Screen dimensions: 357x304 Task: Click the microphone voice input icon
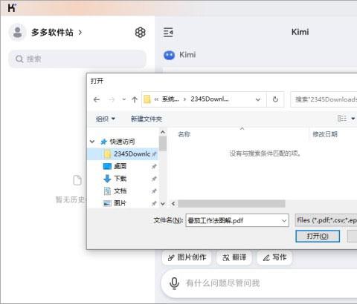(174, 283)
